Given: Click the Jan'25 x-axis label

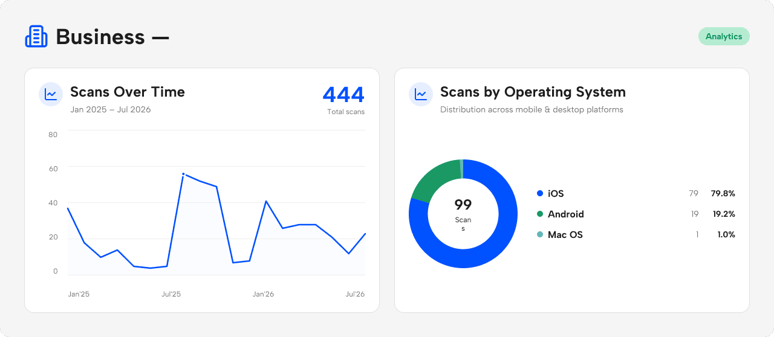Looking at the screenshot, I should (x=79, y=294).
